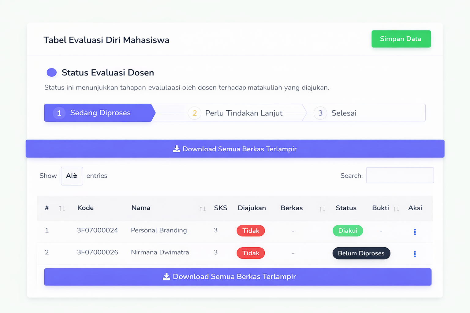Click download icon in top download bar
Image resolution: width=470 pixels, height=313 pixels.
click(x=177, y=149)
